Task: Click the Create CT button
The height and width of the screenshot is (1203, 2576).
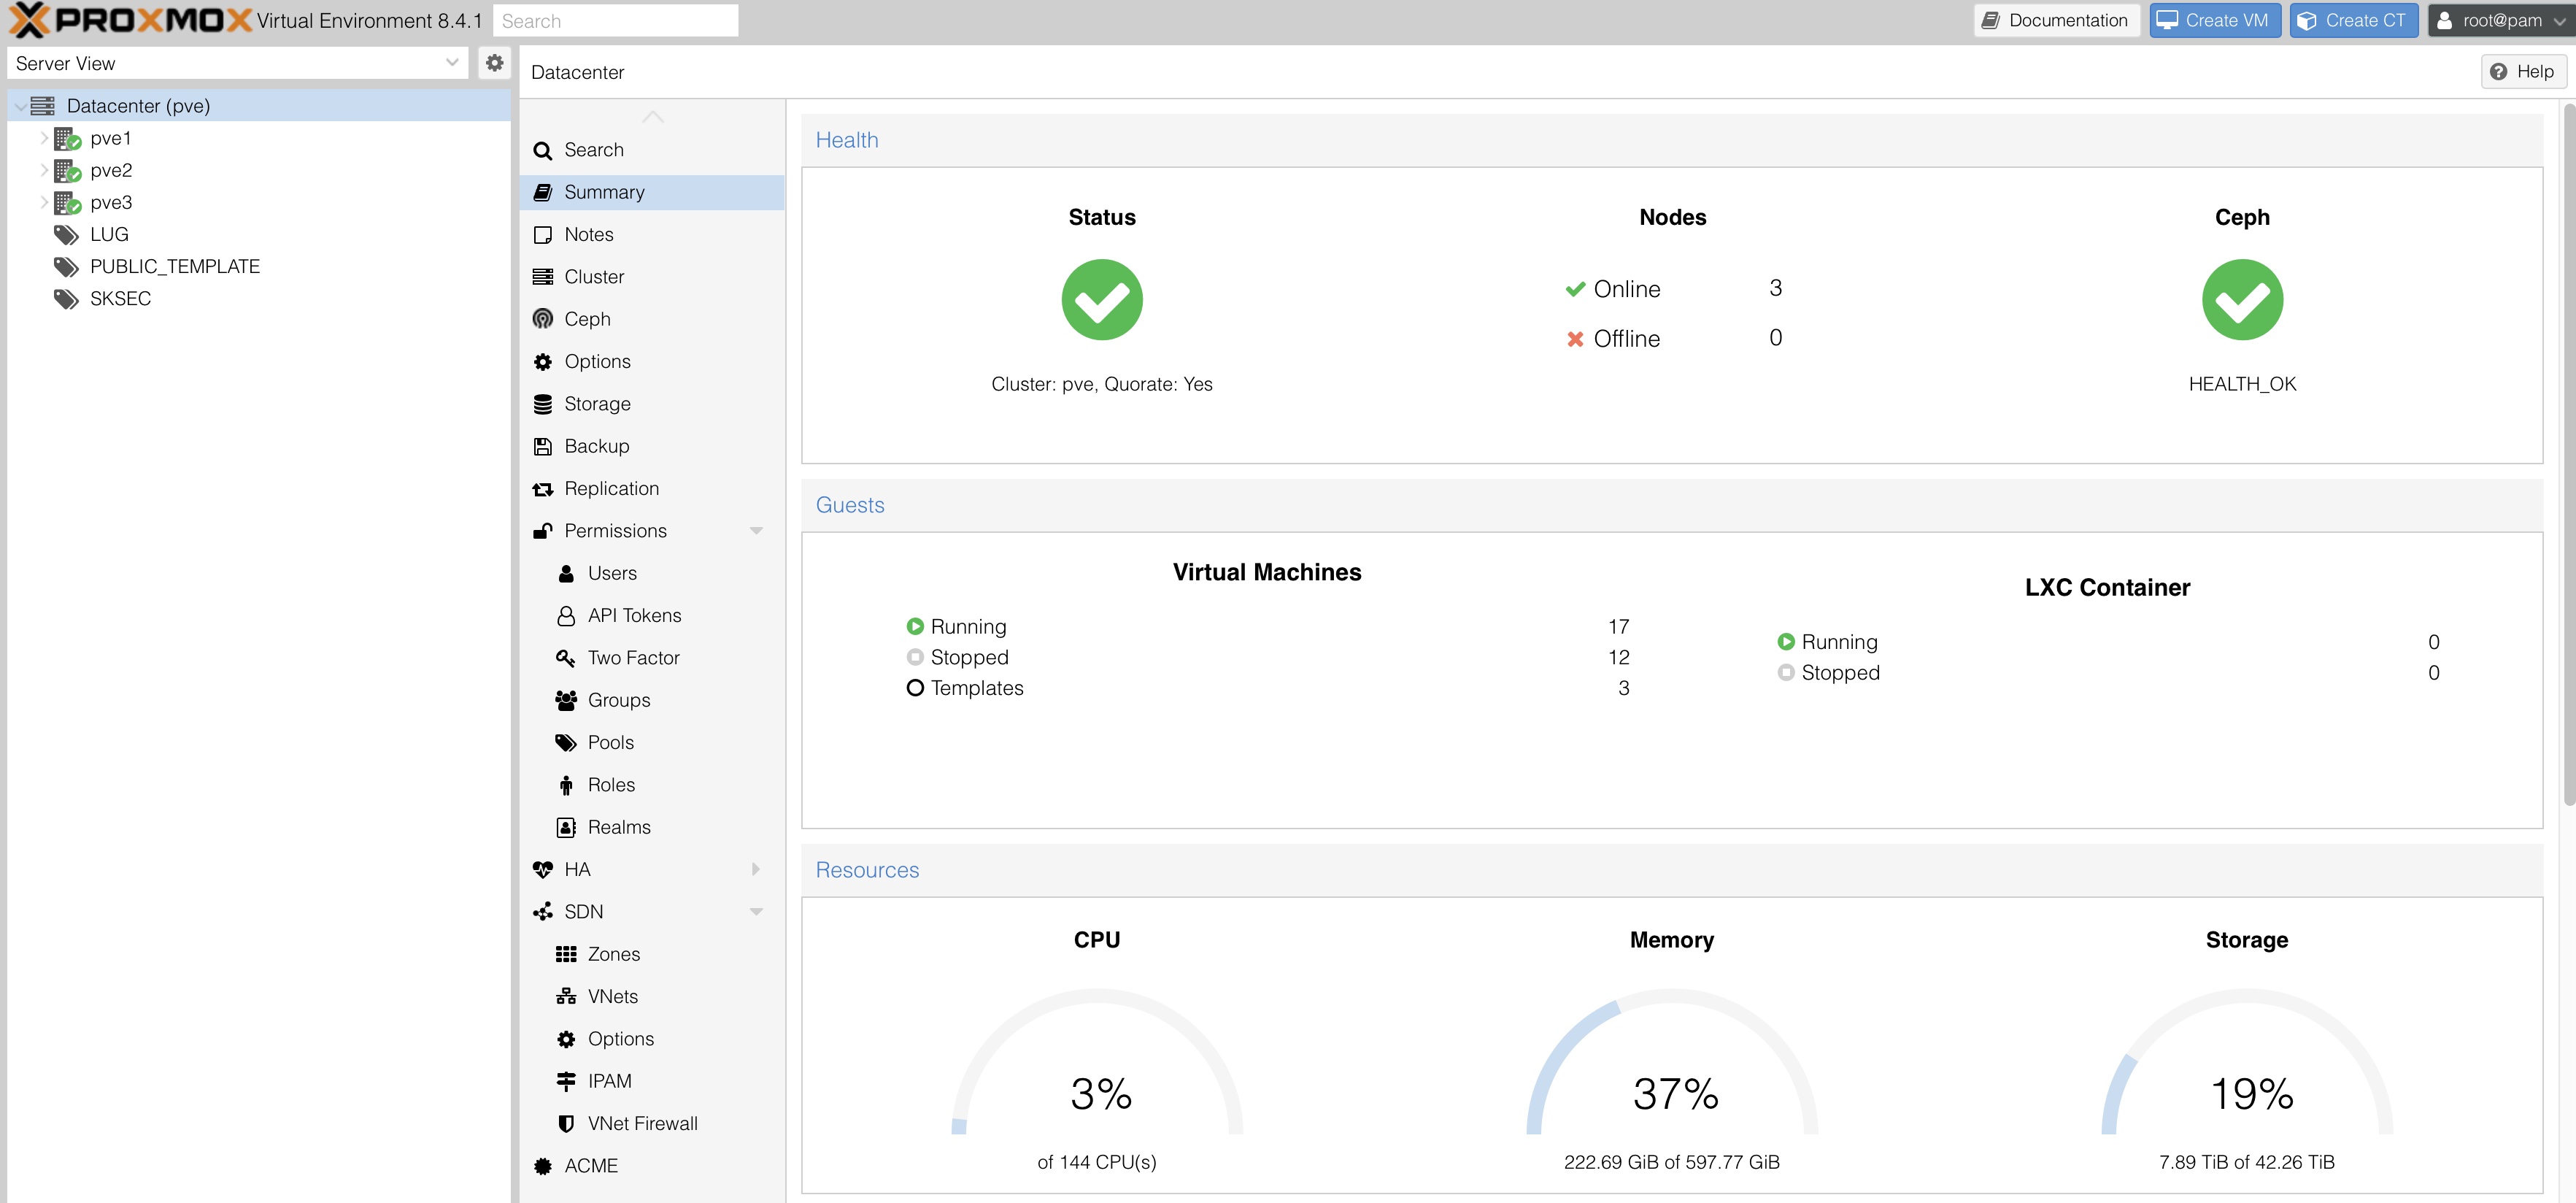Action: [x=2353, y=20]
